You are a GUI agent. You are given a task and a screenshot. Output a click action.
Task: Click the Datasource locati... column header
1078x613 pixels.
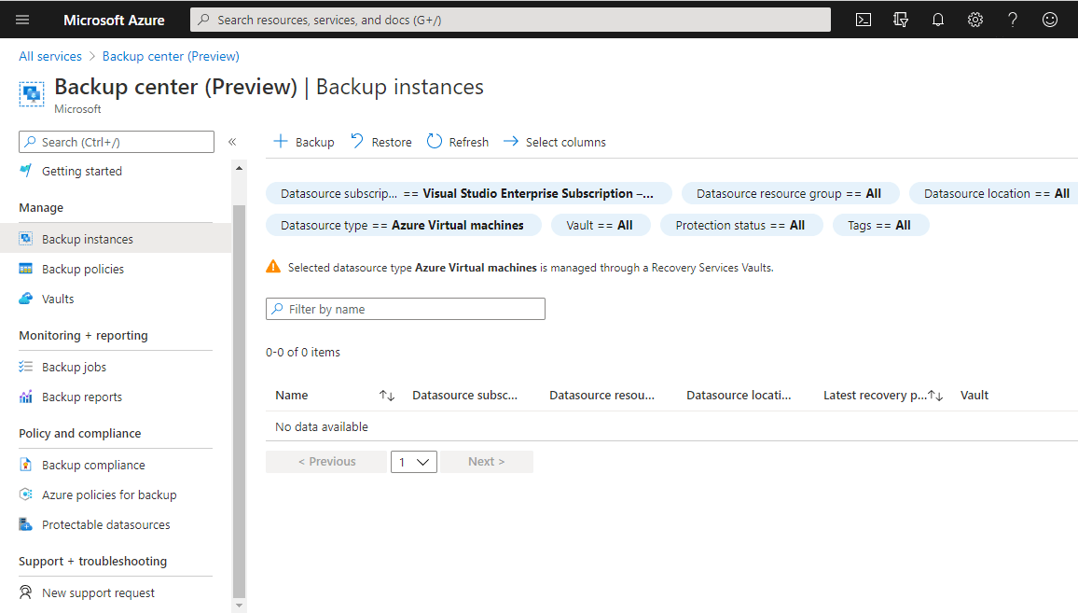[739, 395]
